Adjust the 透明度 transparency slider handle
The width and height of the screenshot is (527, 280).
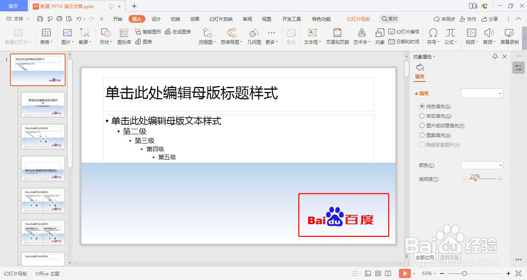475,180
